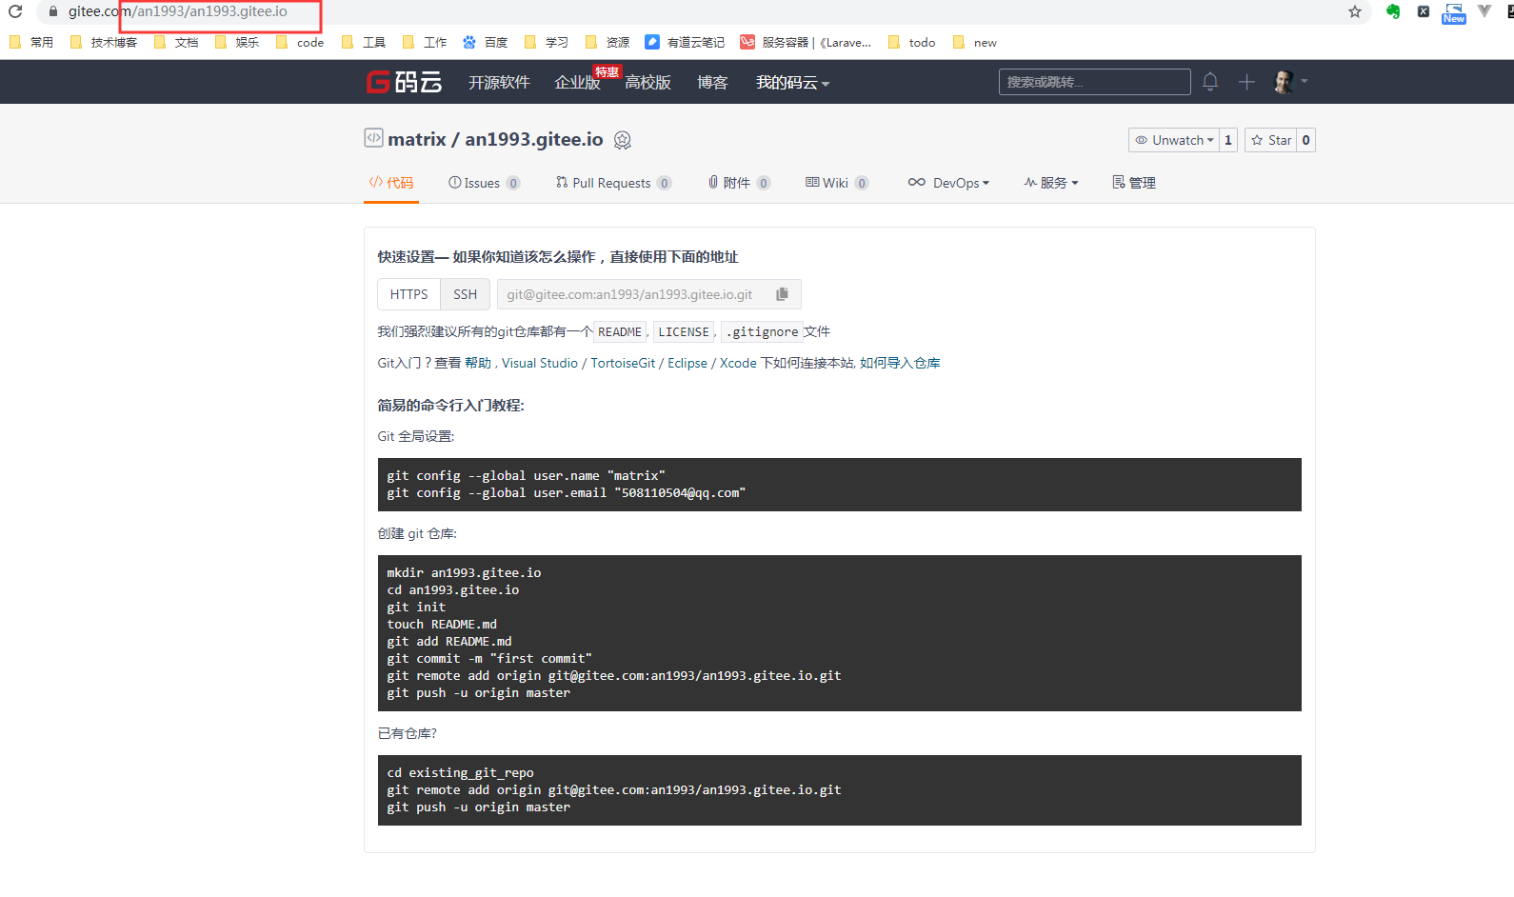The height and width of the screenshot is (897, 1514).
Task: Open the code bookmark folder
Action: [300, 42]
